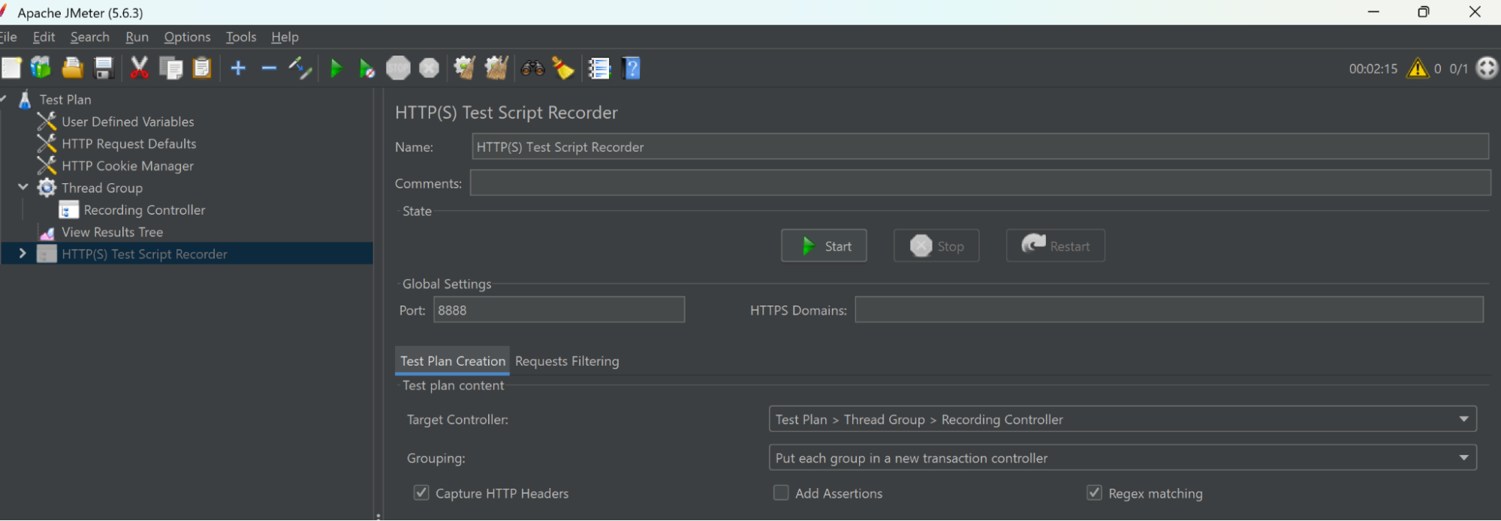Save the test plan with the disk icon
Image resolution: width=1501 pixels, height=521 pixels.
tap(104, 68)
